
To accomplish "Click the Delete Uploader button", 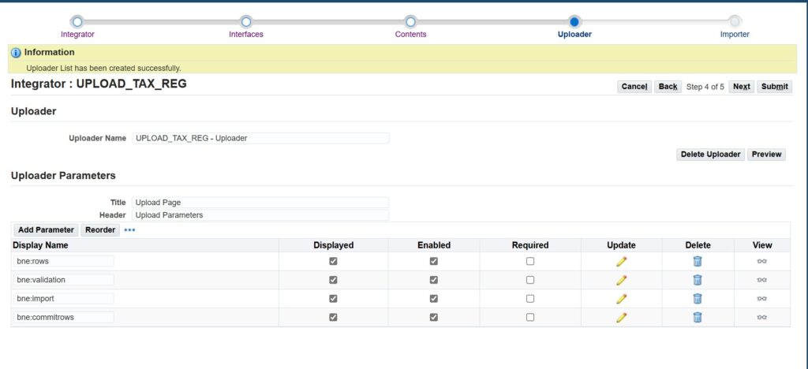I will tap(710, 155).
